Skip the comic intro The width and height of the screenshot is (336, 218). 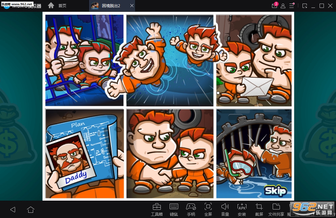click(276, 191)
